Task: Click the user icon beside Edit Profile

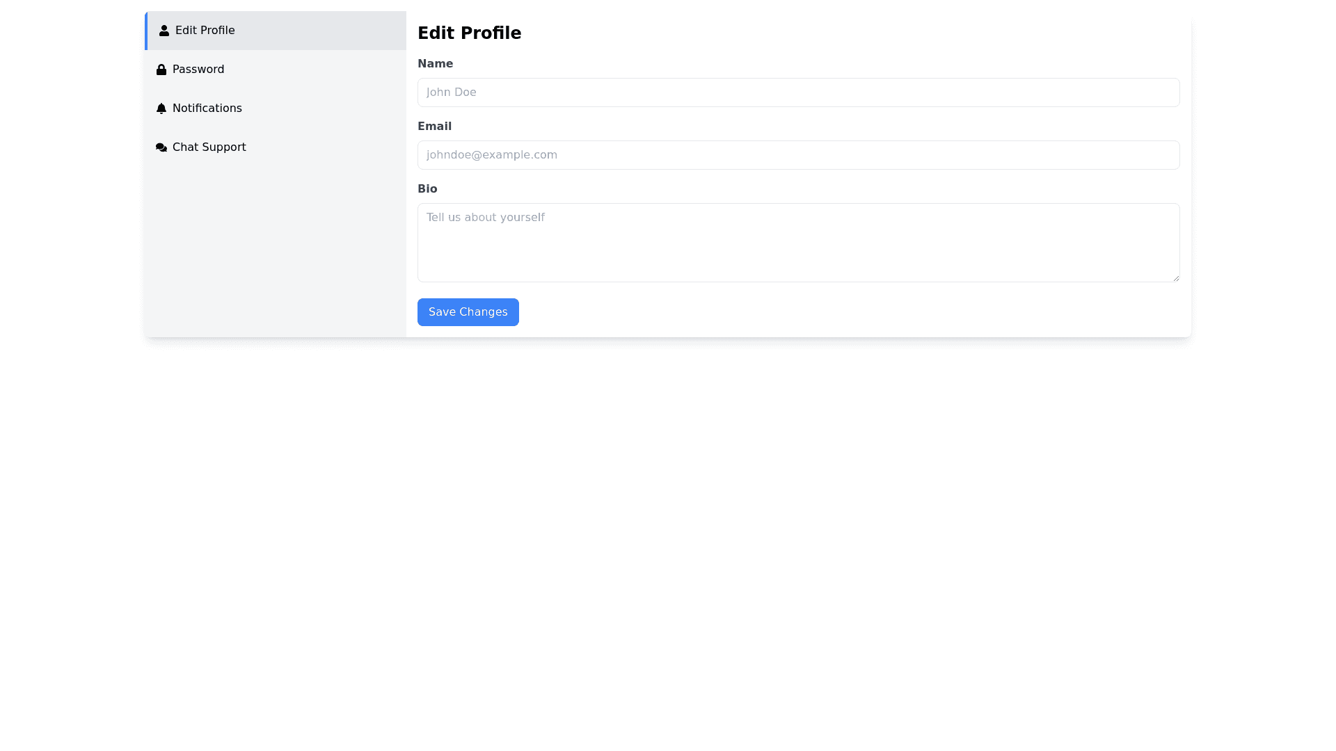Action: [x=164, y=31]
